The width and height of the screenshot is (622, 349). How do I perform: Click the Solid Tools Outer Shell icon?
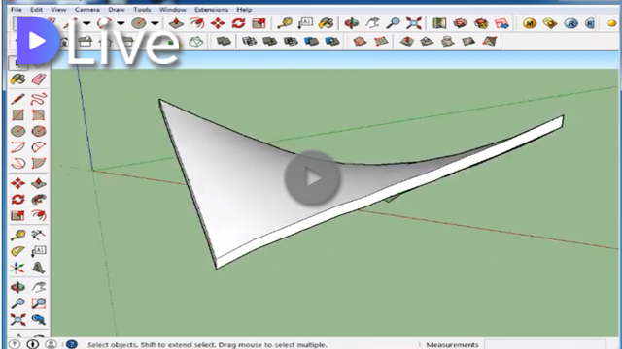pyautogui.click(x=224, y=41)
